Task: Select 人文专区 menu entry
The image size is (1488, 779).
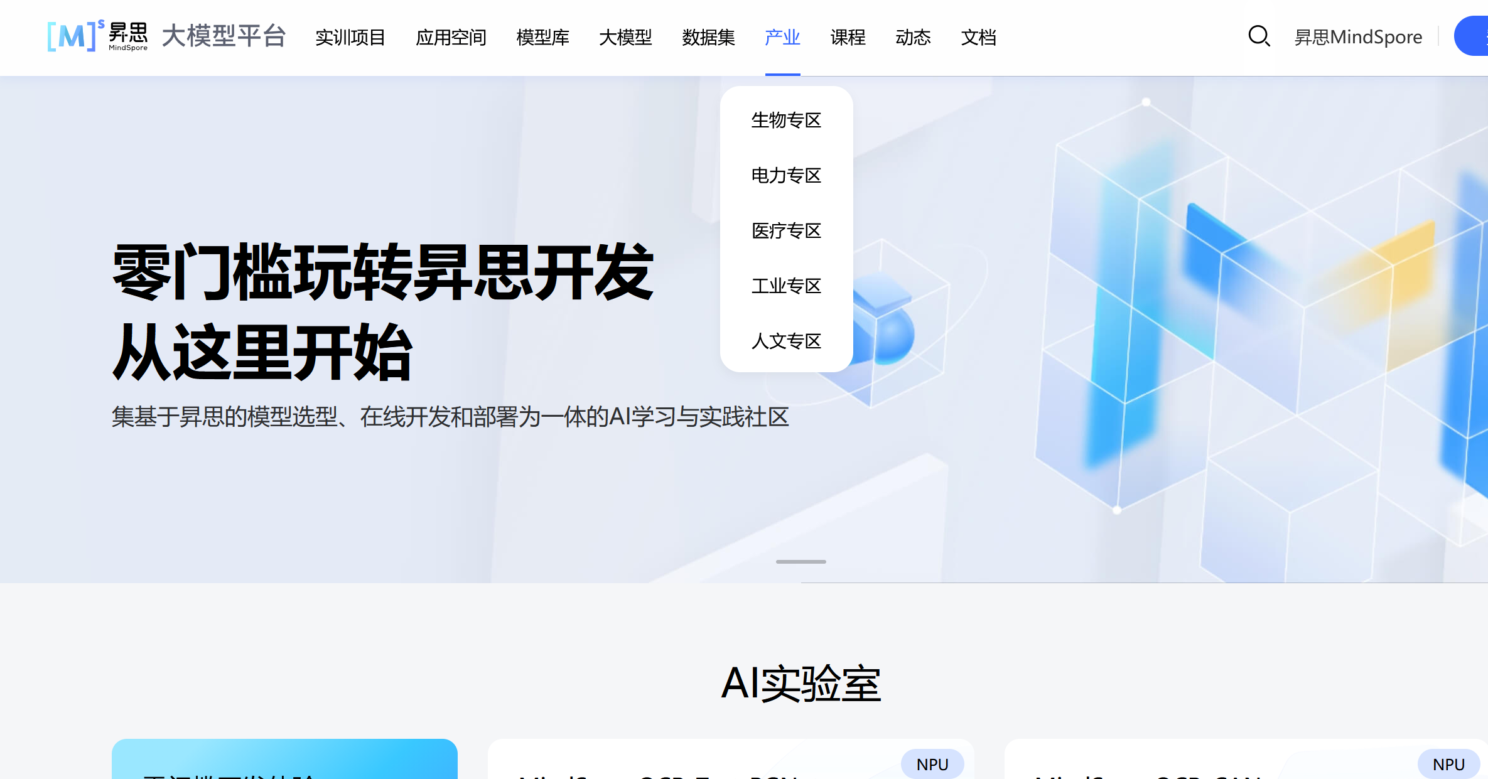Action: click(786, 341)
